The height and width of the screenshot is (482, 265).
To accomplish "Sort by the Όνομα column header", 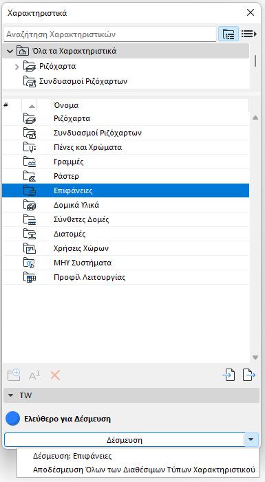I will click(x=150, y=105).
